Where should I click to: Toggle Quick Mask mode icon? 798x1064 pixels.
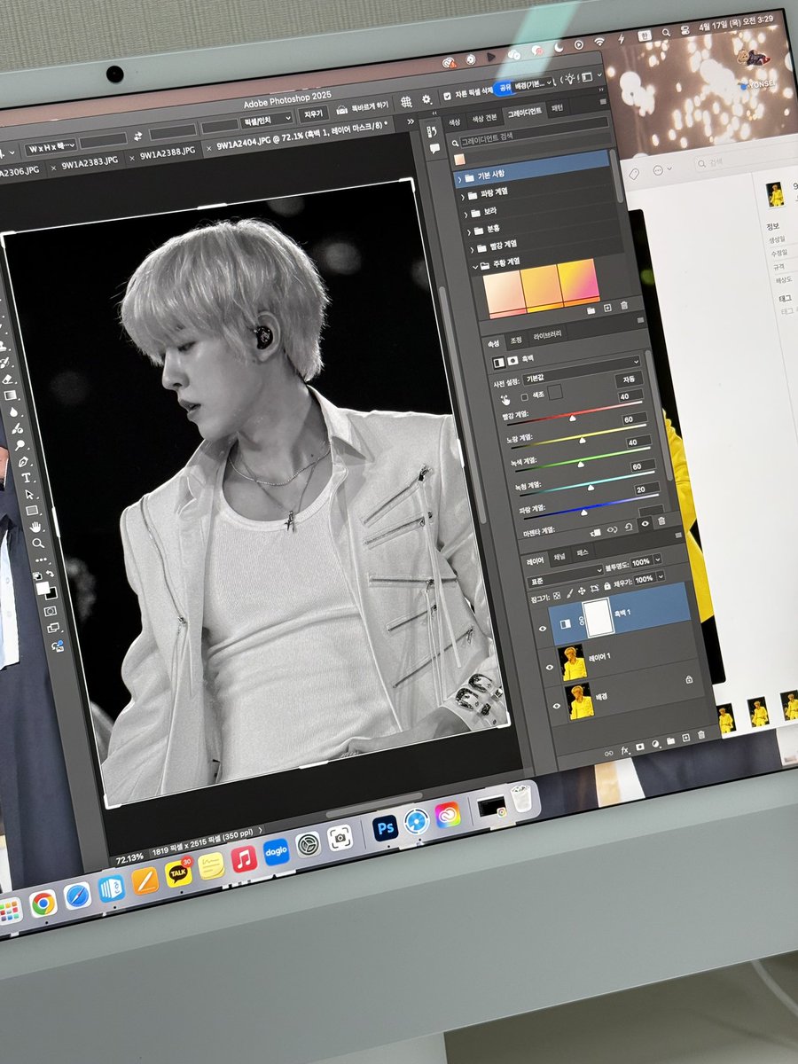51,611
